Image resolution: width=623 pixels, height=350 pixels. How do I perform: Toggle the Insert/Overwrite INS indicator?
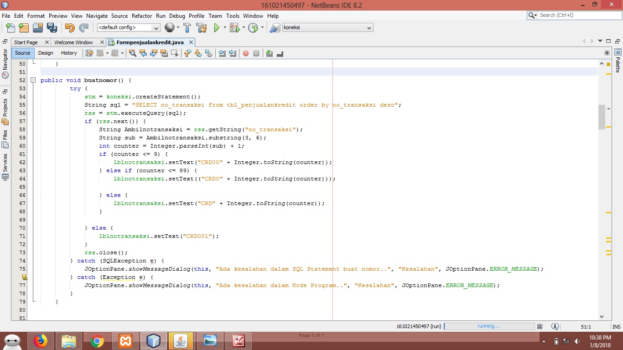[x=617, y=326]
